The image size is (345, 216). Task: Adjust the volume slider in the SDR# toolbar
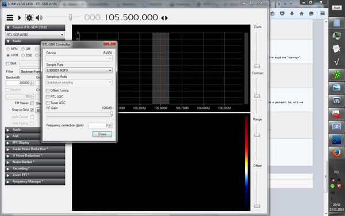coord(70,17)
